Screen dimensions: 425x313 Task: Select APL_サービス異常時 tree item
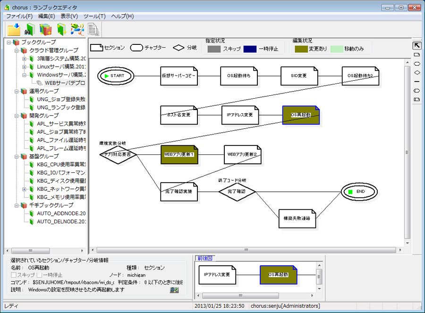pyautogui.click(x=61, y=124)
